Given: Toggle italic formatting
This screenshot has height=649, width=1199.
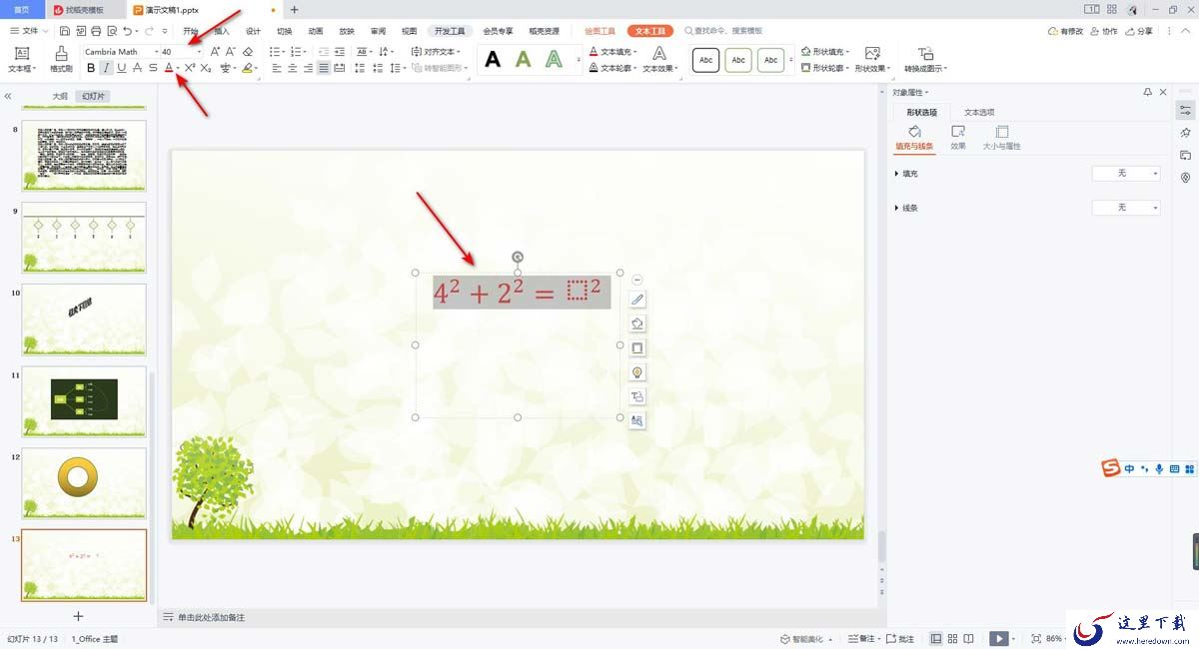Looking at the screenshot, I should (106, 68).
